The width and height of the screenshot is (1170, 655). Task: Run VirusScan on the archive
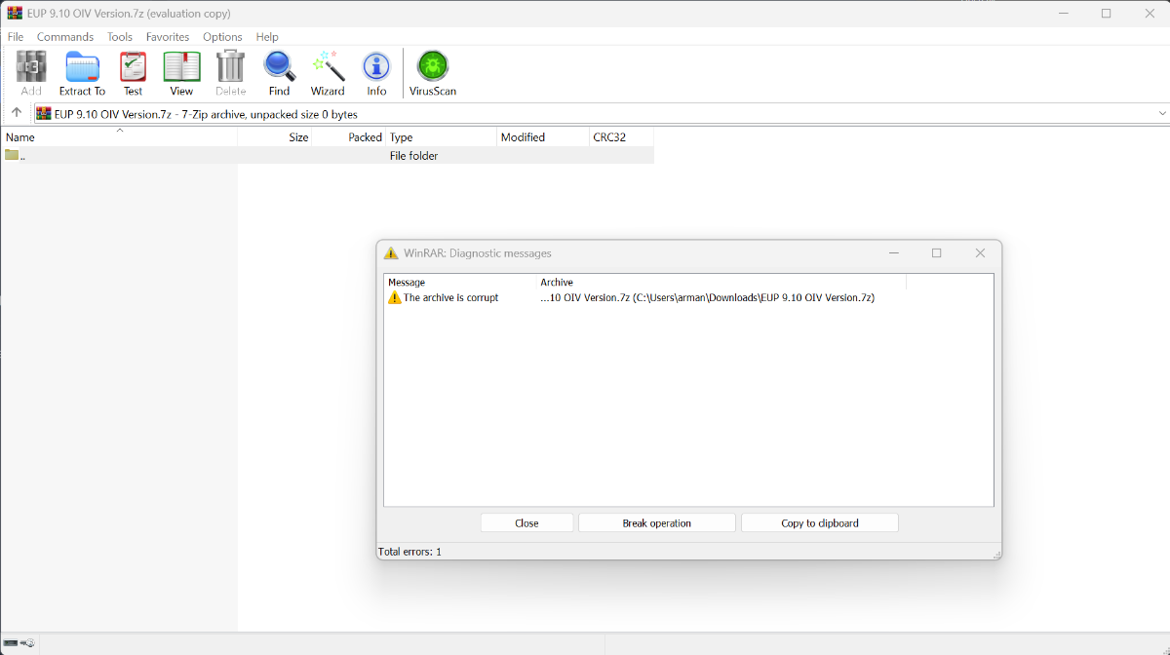coord(432,74)
